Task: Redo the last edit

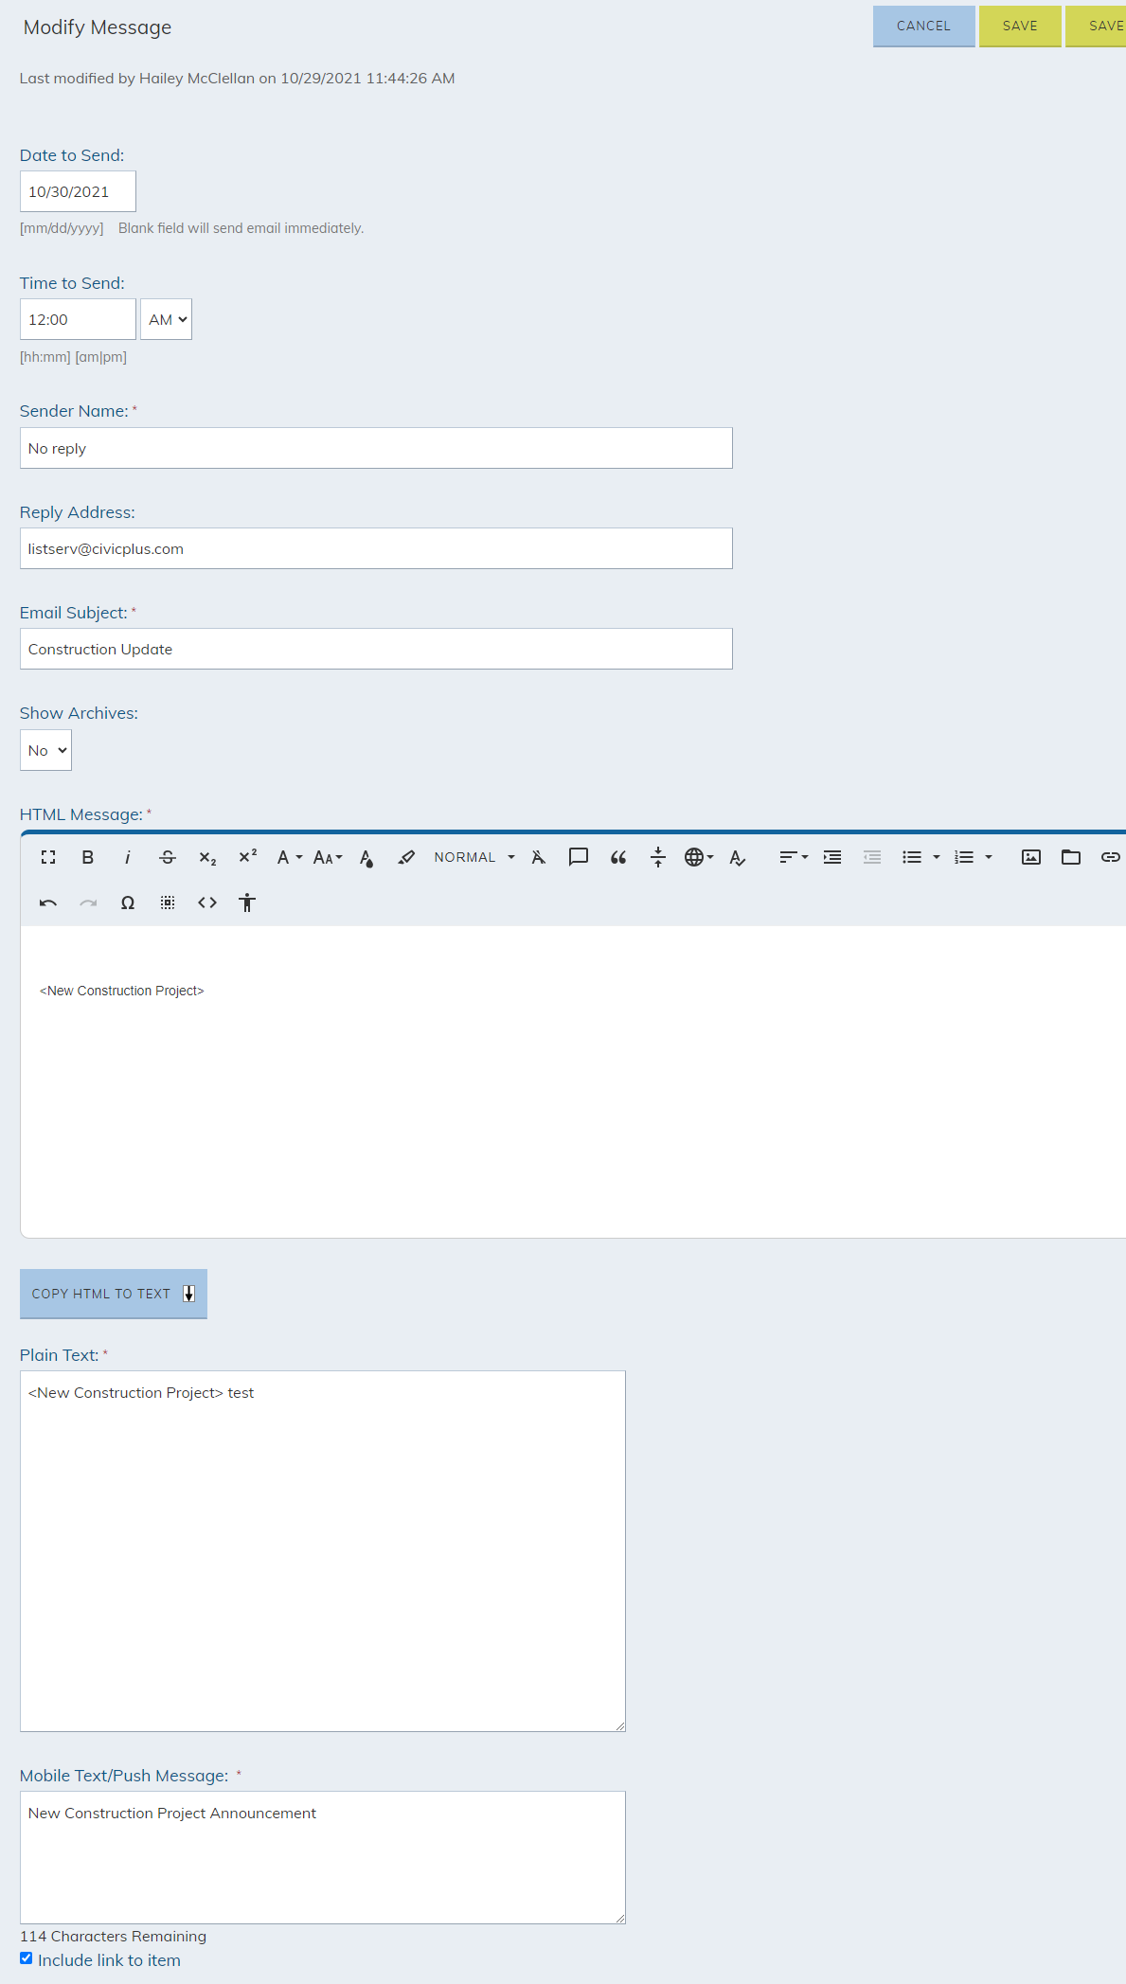Action: pyautogui.click(x=88, y=903)
